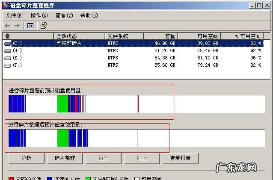The width and height of the screenshot is (273, 180).
Task: Click the white free space legend swatch
Action: (137, 178)
